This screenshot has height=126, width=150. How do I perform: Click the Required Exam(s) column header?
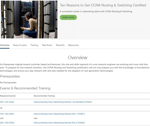point(8,96)
